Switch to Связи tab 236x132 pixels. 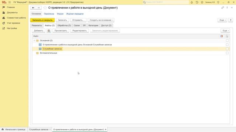[77, 25]
